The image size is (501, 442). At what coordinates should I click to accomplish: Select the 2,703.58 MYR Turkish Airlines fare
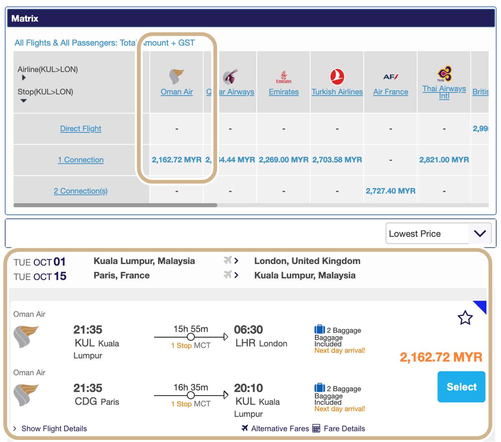pos(337,160)
